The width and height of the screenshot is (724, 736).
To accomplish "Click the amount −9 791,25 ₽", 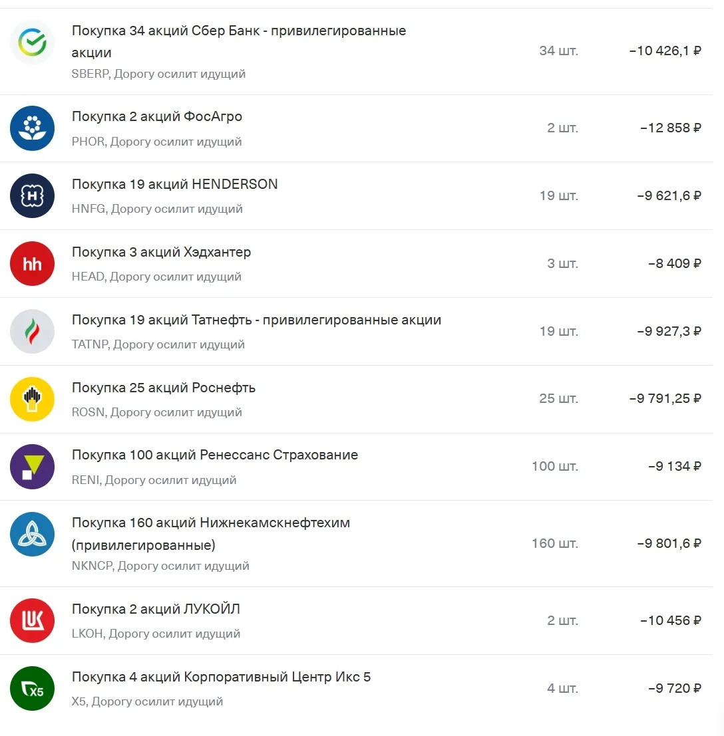I will tap(665, 398).
